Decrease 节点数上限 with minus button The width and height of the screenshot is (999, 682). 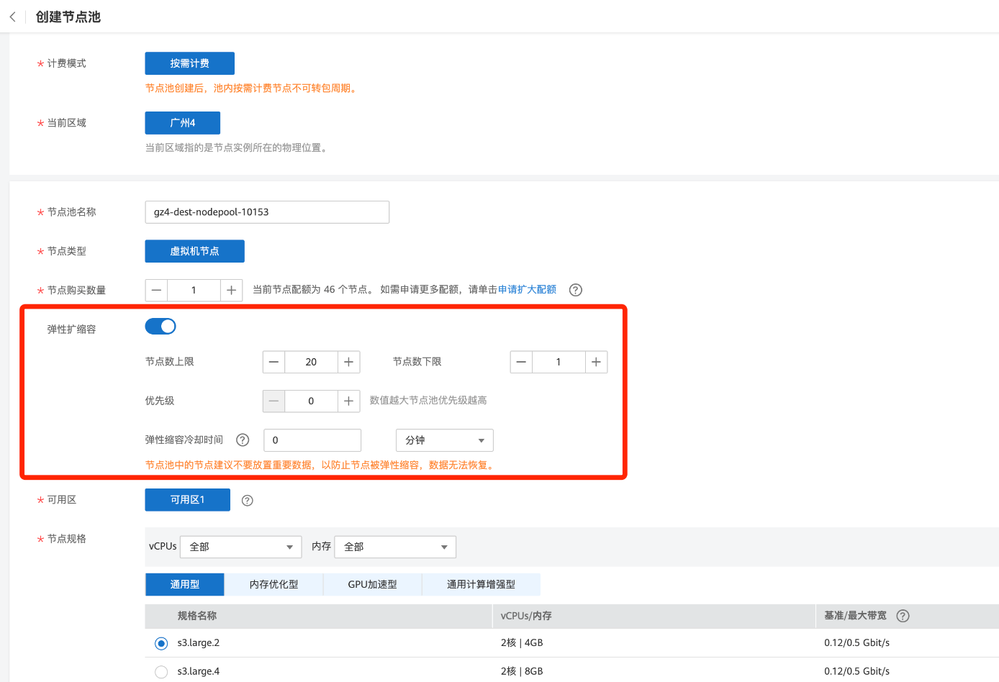[274, 362]
